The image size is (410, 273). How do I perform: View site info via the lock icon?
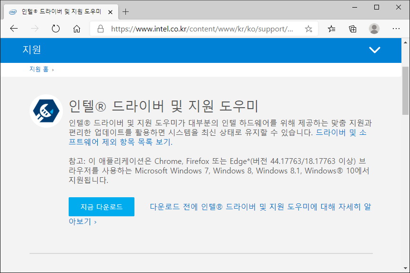point(101,29)
